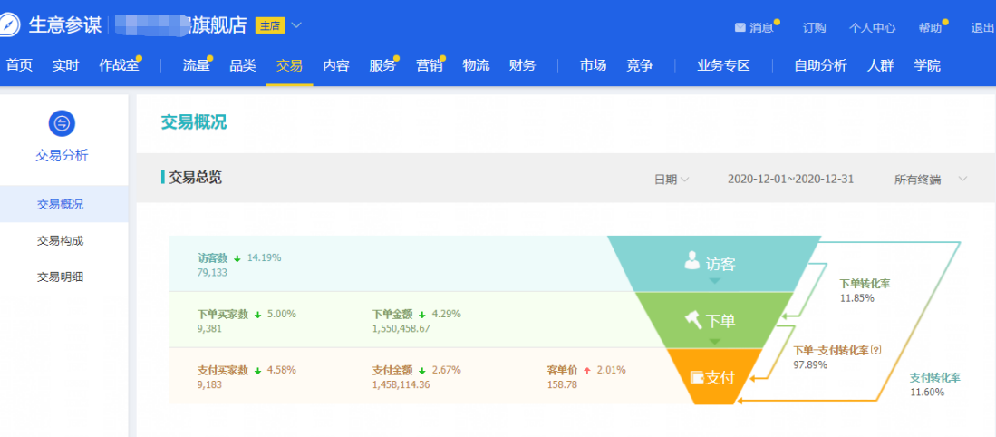996x437 pixels.
Task: Click the 订购 link
Action: pyautogui.click(x=815, y=27)
